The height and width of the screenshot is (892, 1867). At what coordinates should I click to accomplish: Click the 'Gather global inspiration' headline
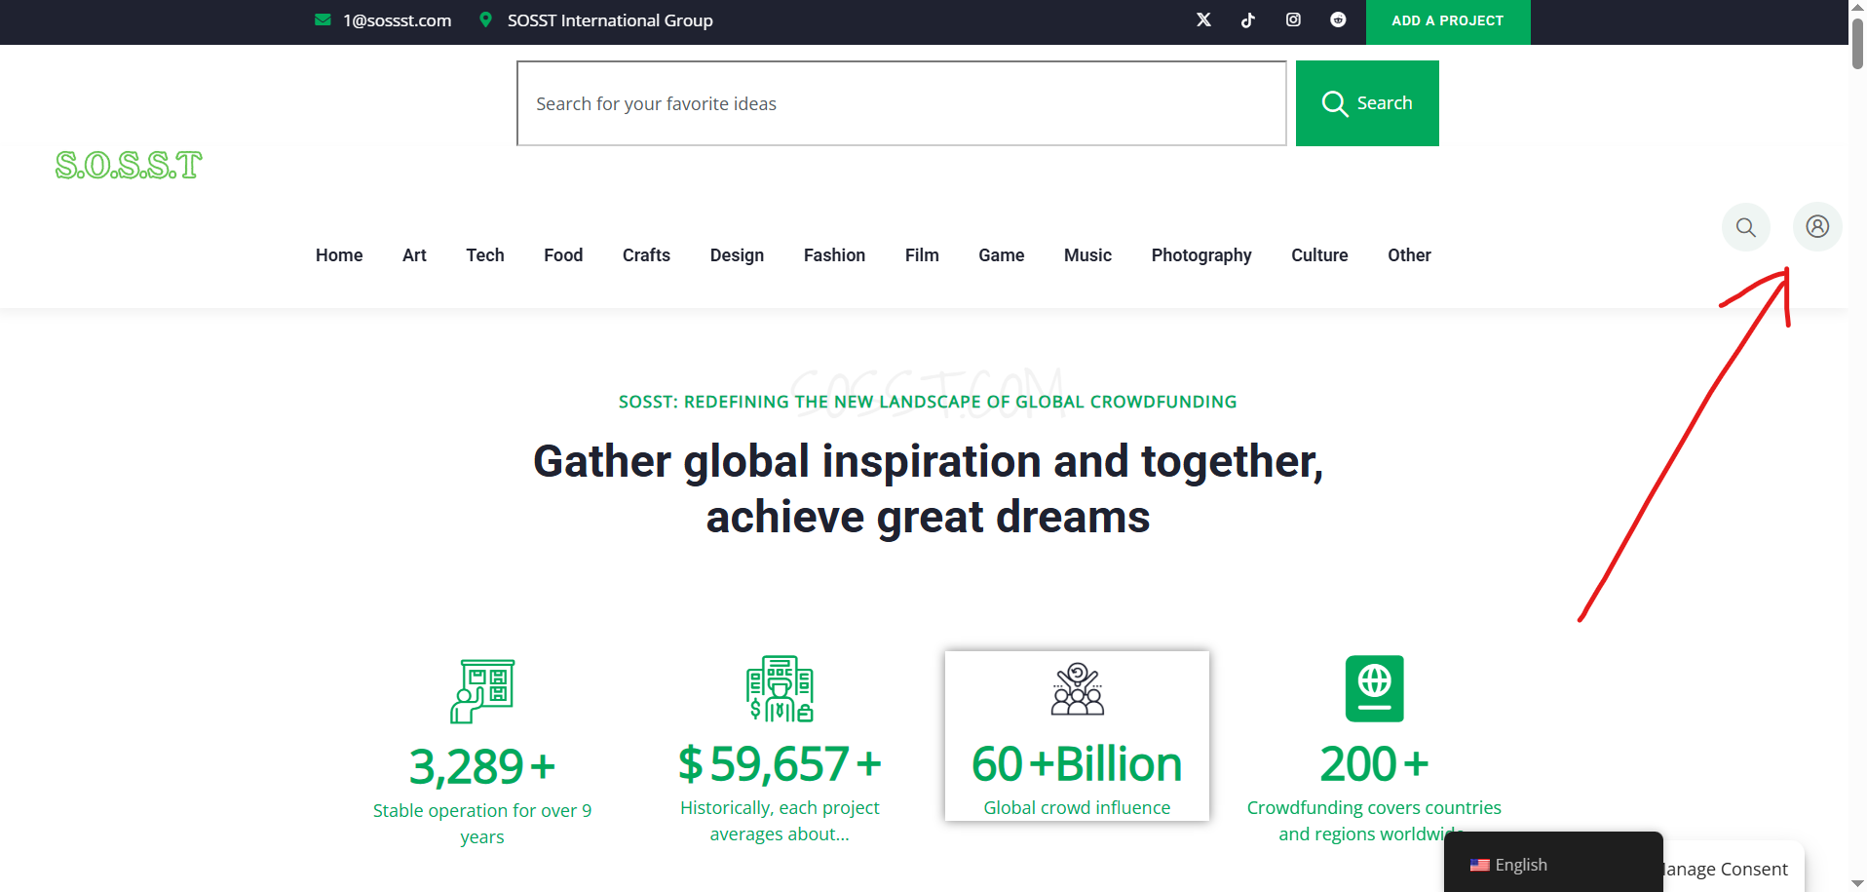click(928, 489)
